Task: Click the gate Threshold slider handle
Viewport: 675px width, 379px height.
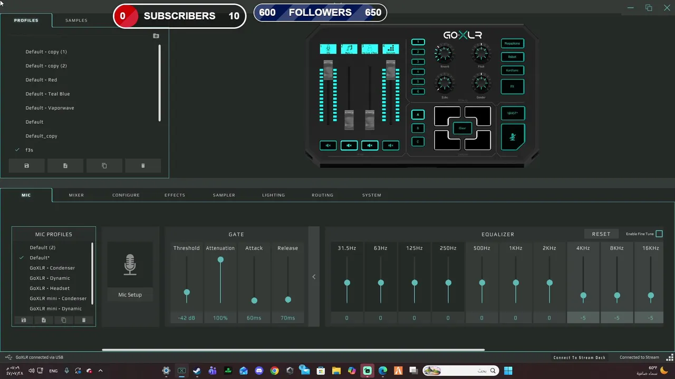Action: point(187,292)
